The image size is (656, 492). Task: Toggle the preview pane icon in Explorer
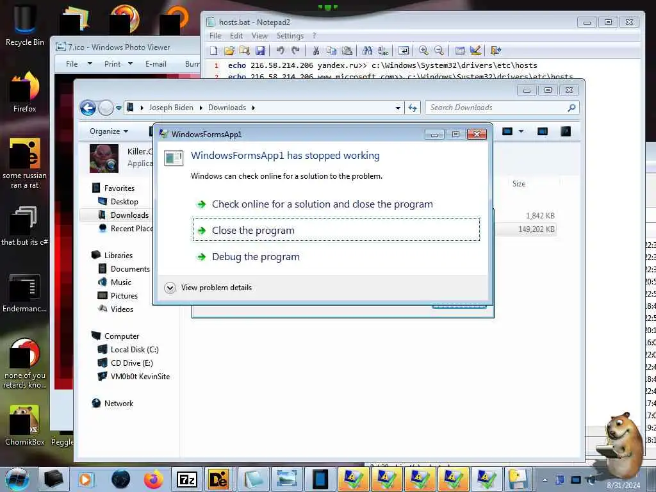tap(543, 131)
